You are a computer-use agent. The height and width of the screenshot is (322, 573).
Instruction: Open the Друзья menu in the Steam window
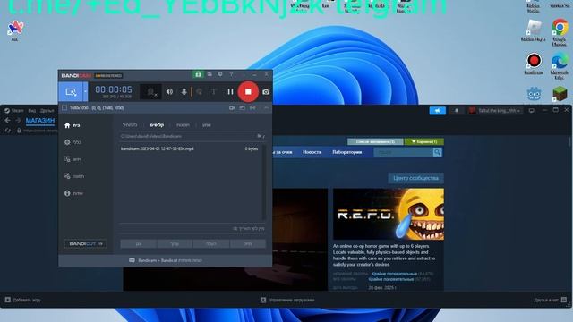(x=47, y=111)
